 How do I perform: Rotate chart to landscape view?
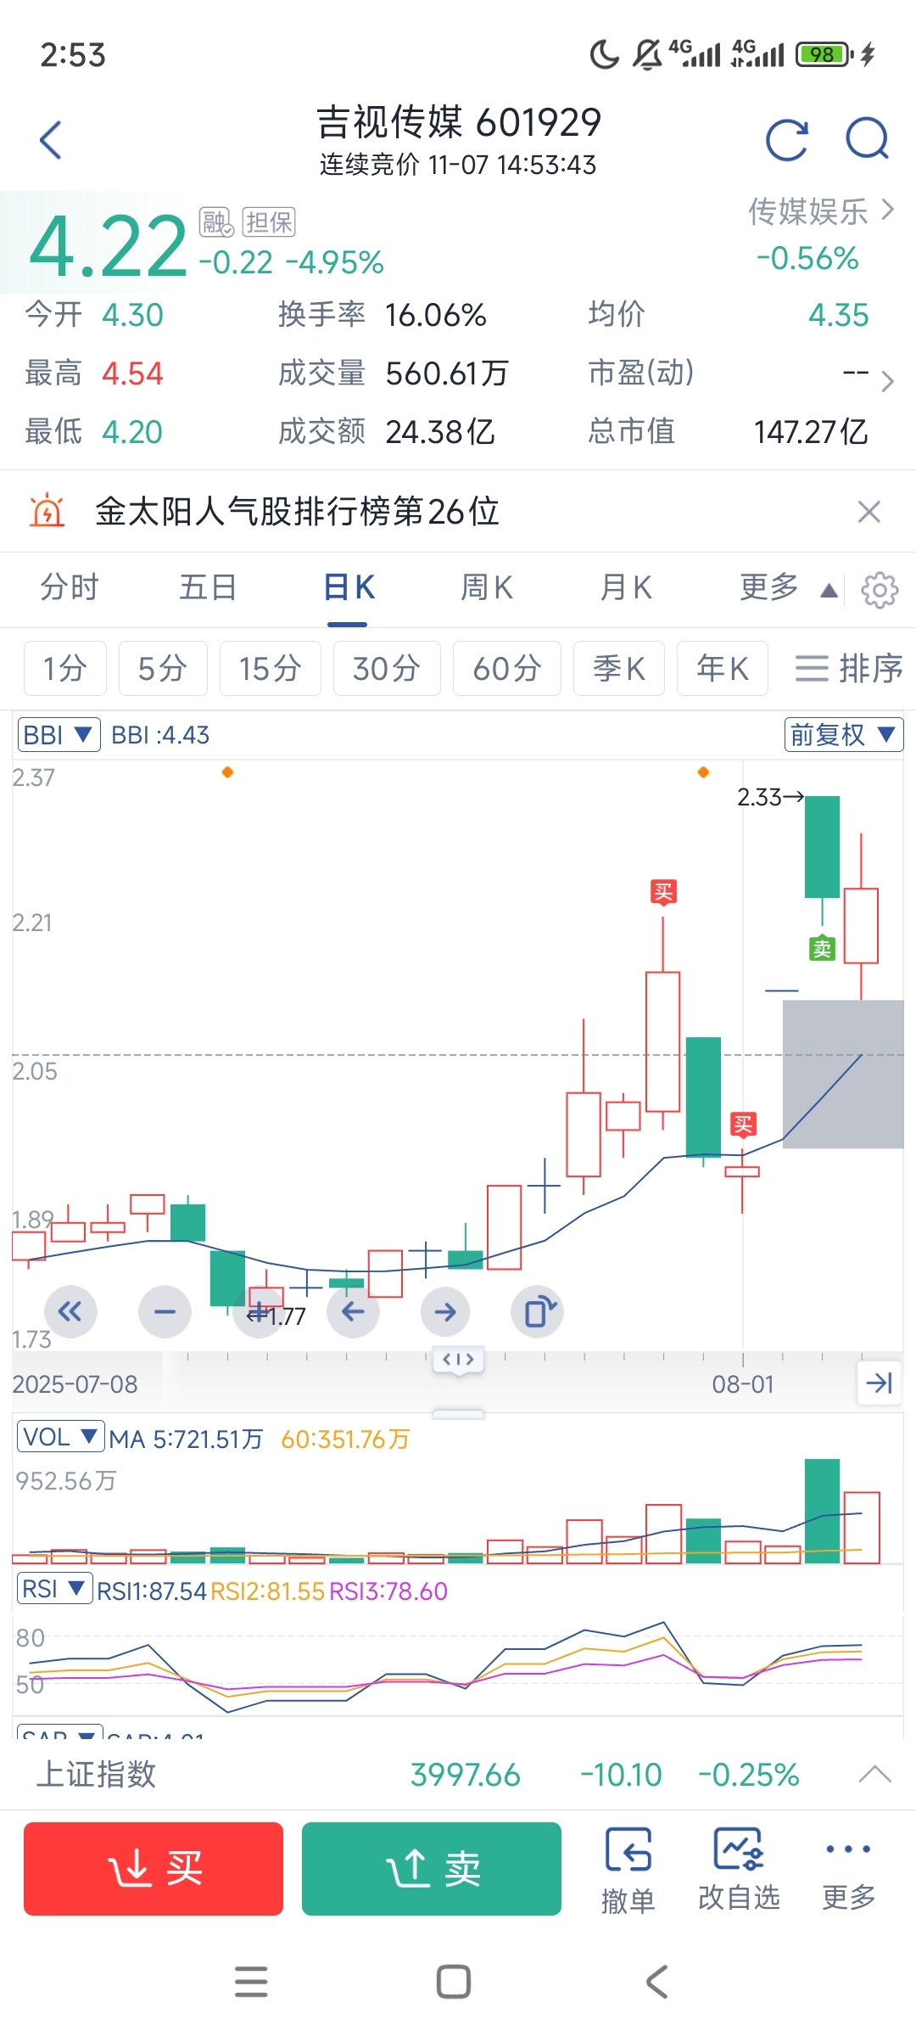point(539,1312)
